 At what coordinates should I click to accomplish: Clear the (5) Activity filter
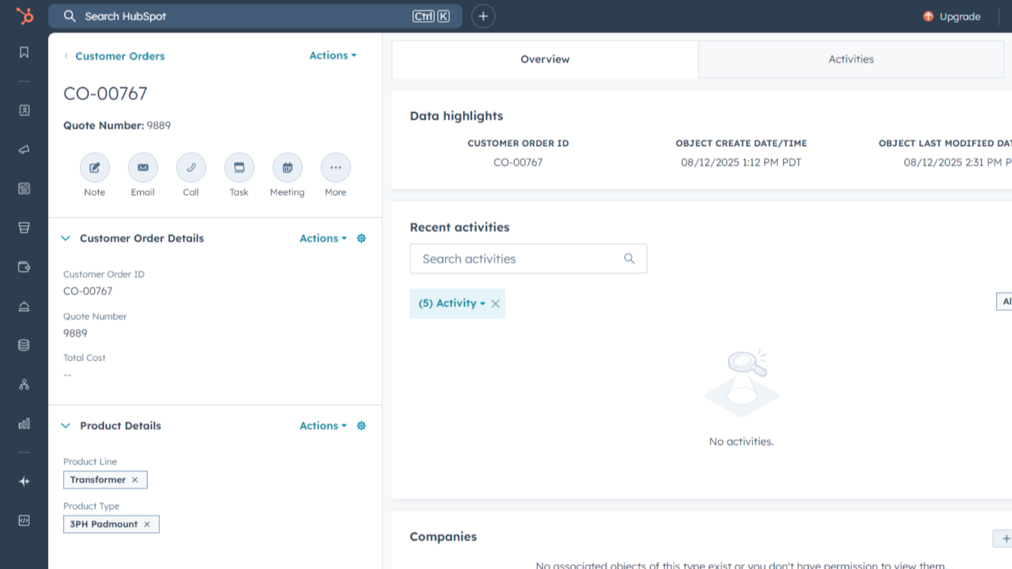point(495,303)
